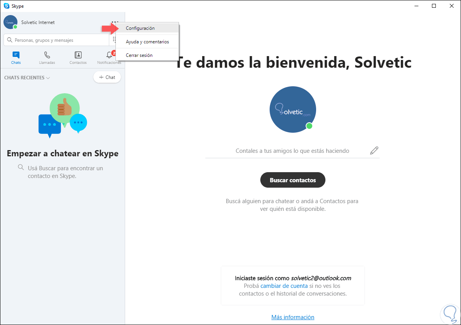Open the Chats tab

pos(16,58)
